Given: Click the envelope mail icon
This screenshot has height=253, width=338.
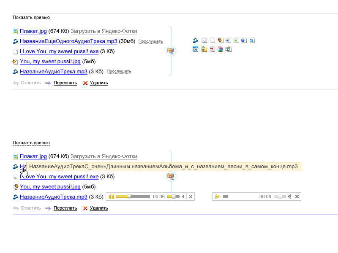Looking at the screenshot, I should point(204,41).
